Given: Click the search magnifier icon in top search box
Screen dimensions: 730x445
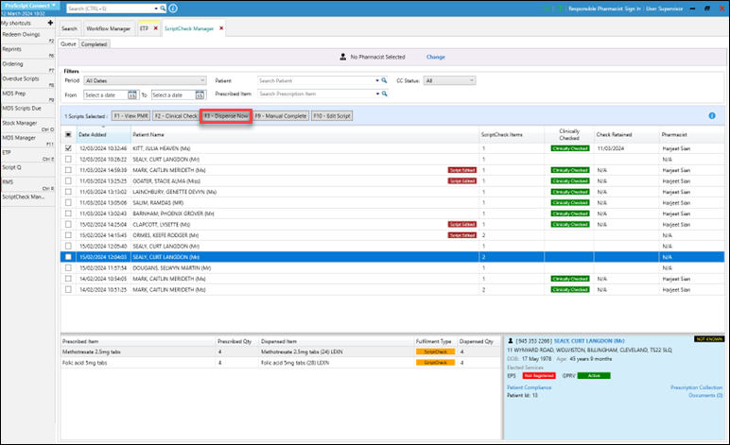Looking at the screenshot, I should coord(163,9).
